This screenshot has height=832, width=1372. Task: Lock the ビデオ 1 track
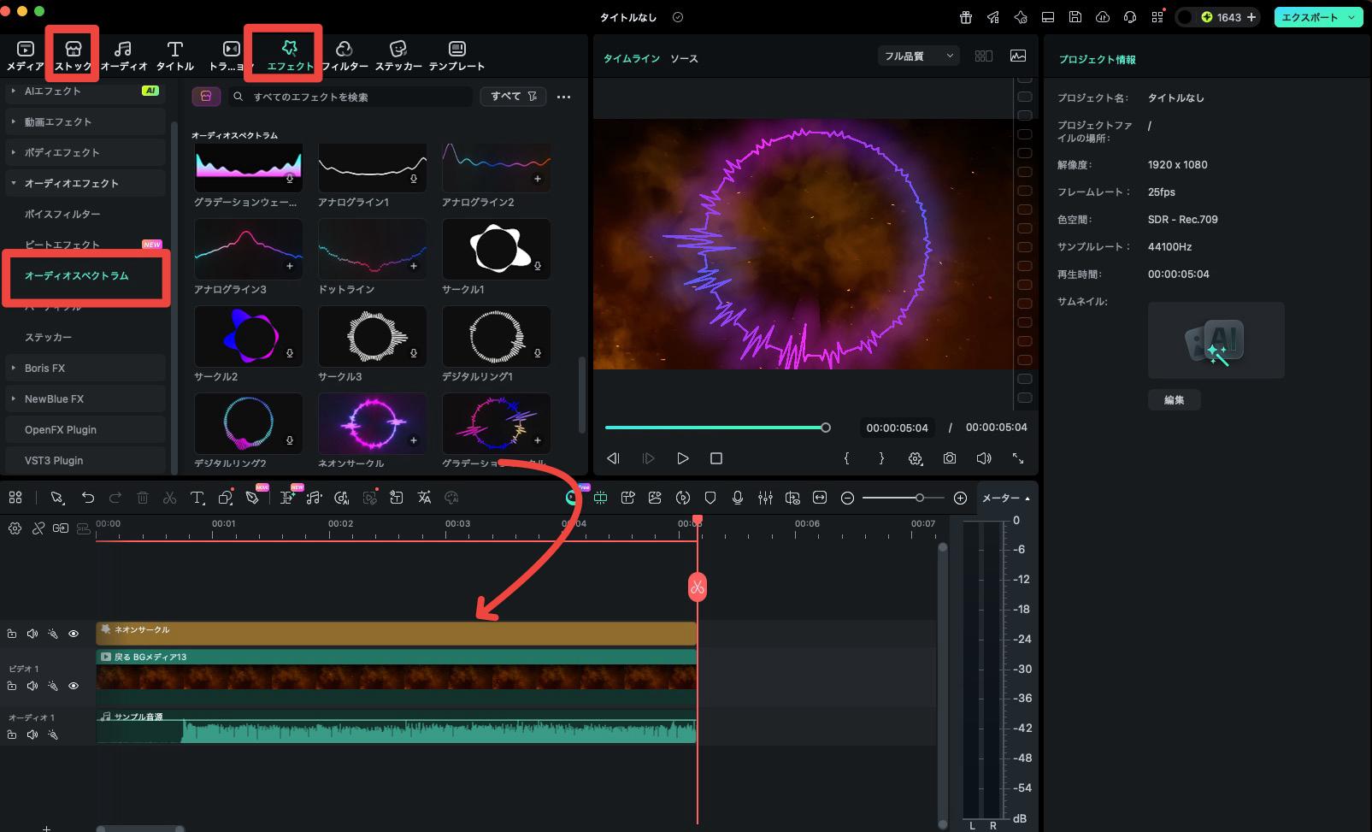[x=12, y=686]
